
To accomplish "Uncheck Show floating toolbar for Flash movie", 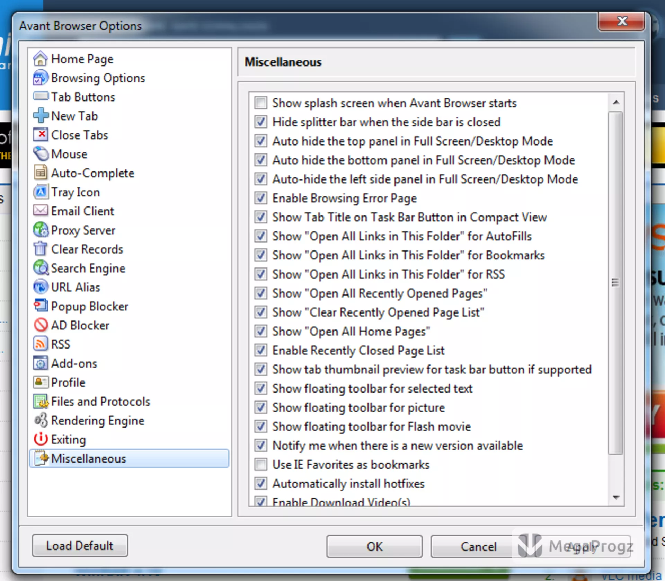I will pos(260,426).
